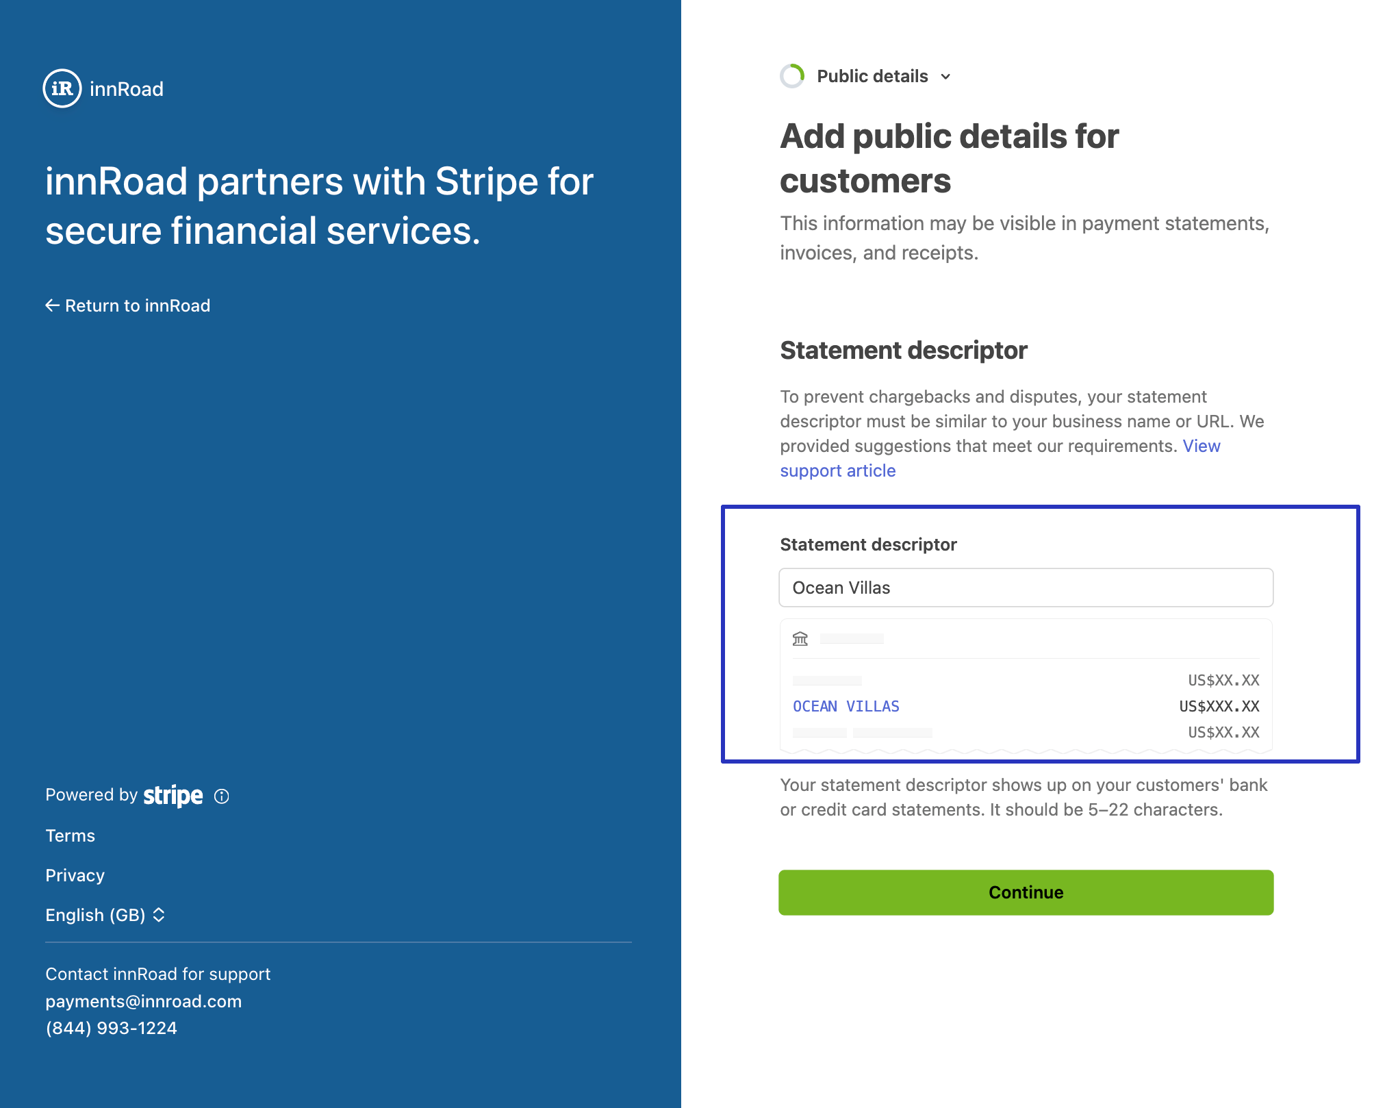Open the English (GB) language selector arrows
This screenshot has height=1108, width=1398.
(x=159, y=915)
